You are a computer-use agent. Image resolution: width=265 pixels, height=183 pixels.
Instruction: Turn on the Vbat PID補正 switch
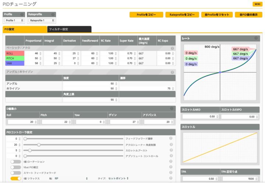16,167
